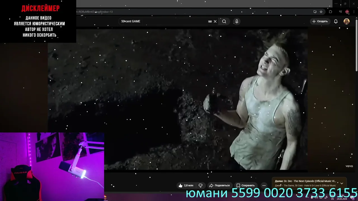358x201 pixels.
Task: Show hidden tray icons chevron in taskbar
Action: pos(307,197)
